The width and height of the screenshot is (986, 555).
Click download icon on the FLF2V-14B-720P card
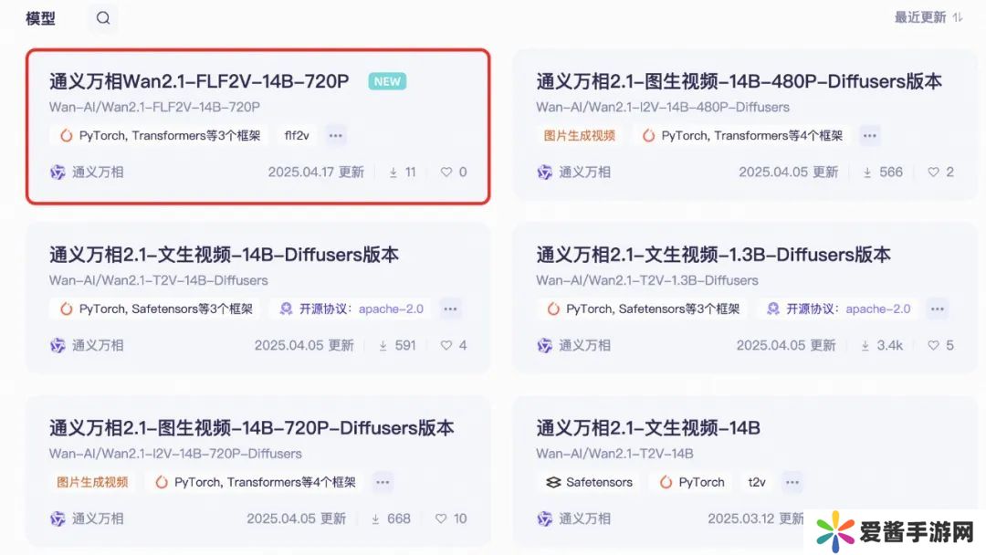tap(393, 172)
